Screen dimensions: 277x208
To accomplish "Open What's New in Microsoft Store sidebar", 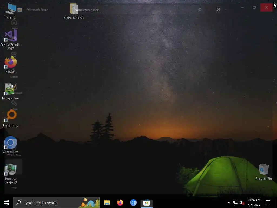I will [x=14, y=152].
